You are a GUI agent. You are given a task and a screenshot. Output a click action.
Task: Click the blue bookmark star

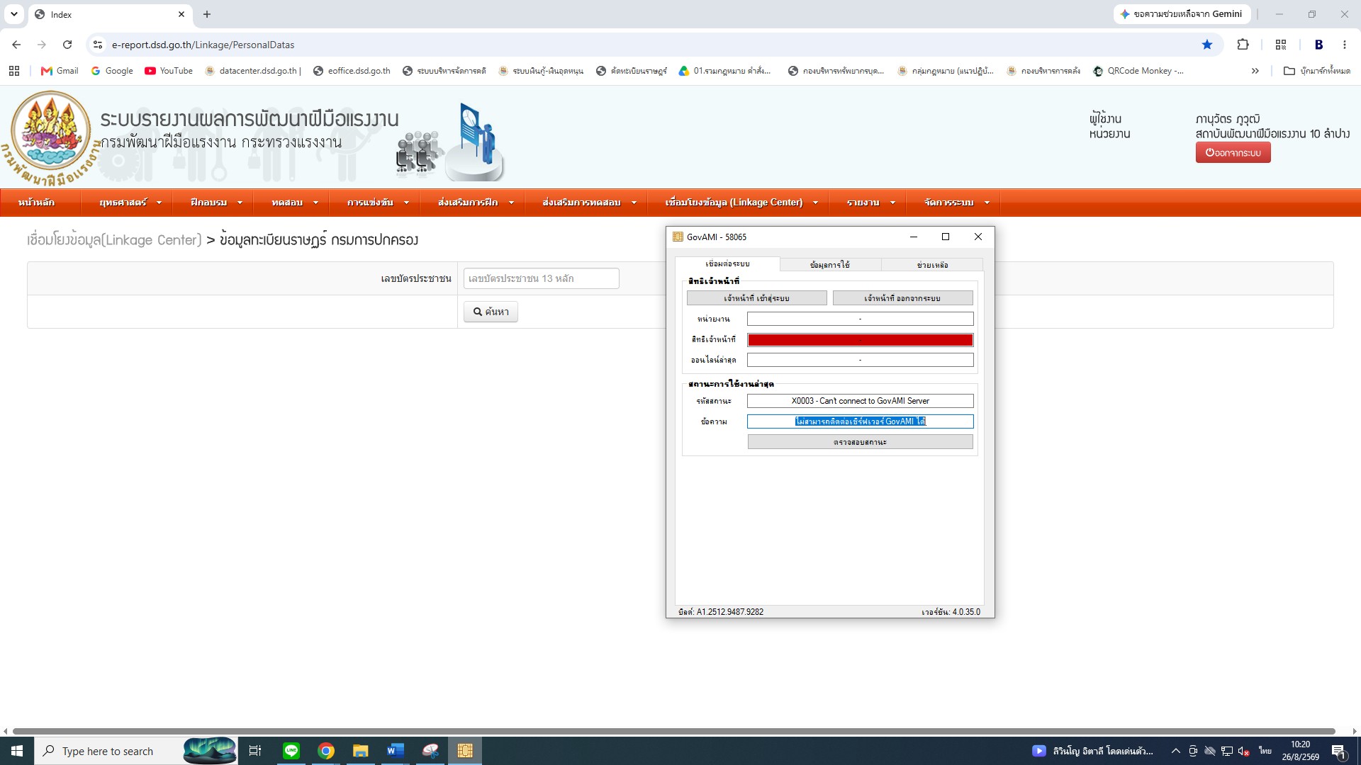(1207, 45)
